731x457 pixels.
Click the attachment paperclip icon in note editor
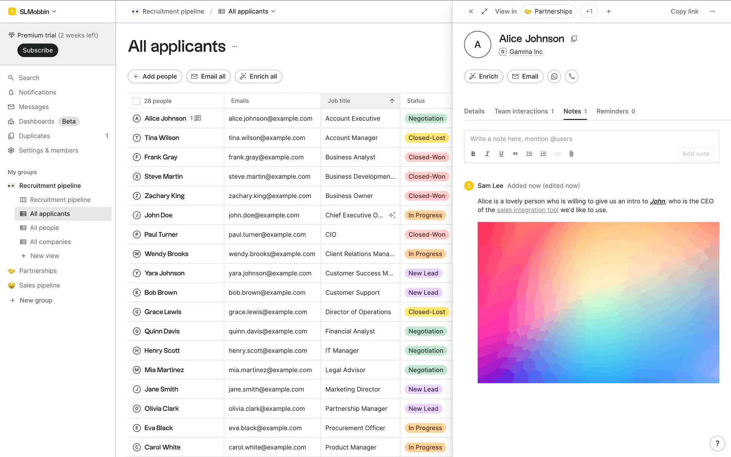pos(571,154)
